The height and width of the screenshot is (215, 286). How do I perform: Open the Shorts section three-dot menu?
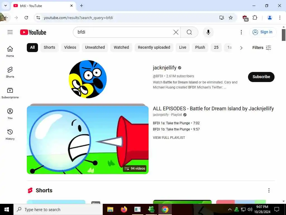(269, 190)
